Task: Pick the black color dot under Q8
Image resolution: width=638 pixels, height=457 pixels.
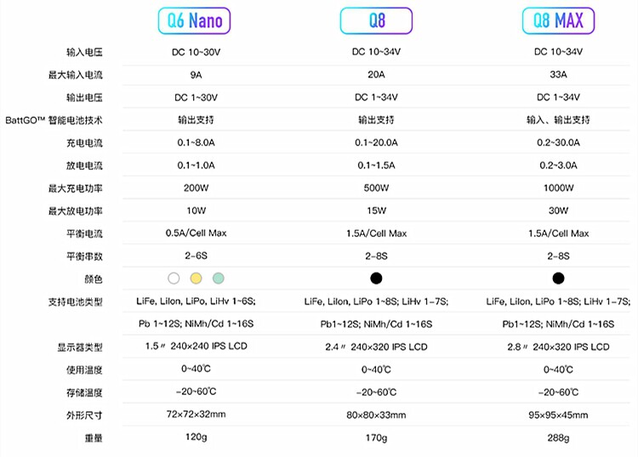Action: pyautogui.click(x=376, y=279)
